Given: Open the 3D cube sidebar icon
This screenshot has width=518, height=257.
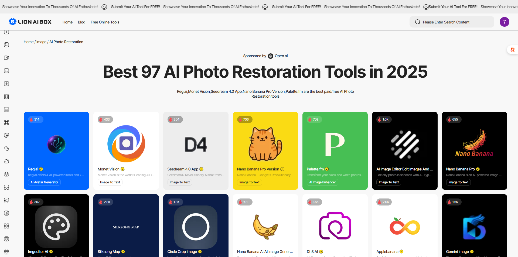Looking at the screenshot, I should click(6, 174).
